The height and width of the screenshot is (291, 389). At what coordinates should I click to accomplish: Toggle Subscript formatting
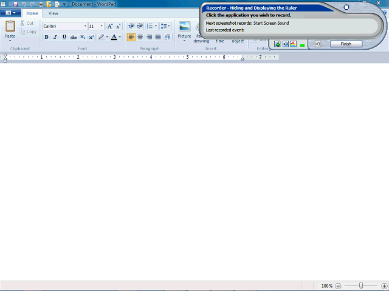pos(83,37)
